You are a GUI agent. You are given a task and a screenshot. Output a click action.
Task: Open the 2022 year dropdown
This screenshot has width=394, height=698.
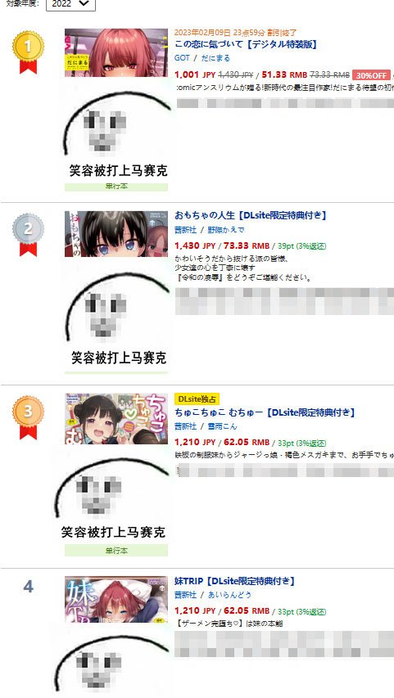70,4
